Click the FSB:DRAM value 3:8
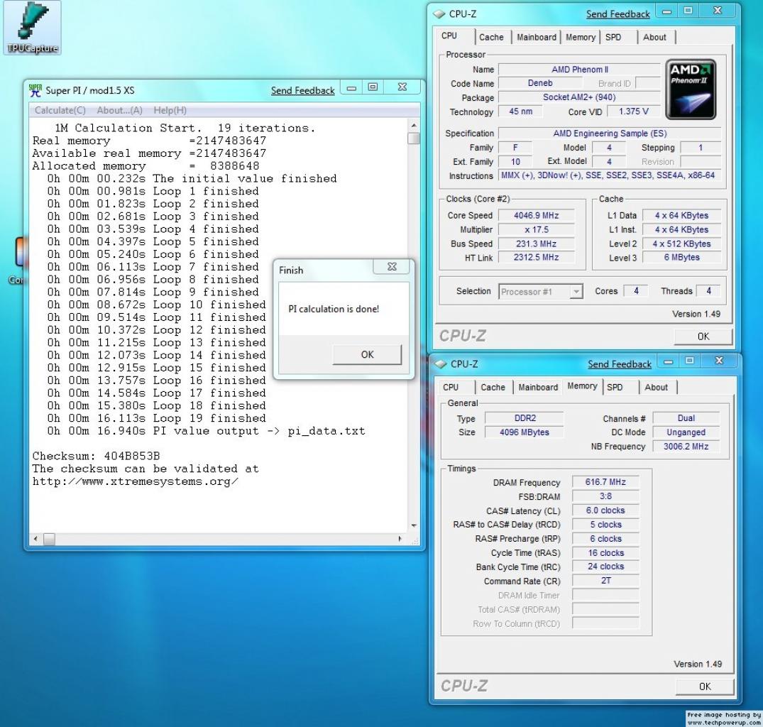 point(605,496)
